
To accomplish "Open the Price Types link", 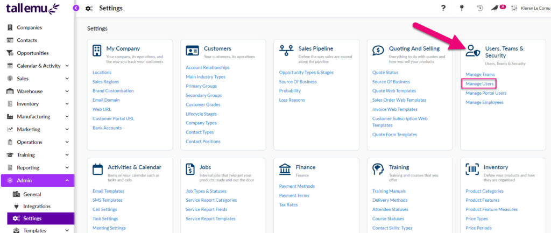I will pyautogui.click(x=476, y=218).
